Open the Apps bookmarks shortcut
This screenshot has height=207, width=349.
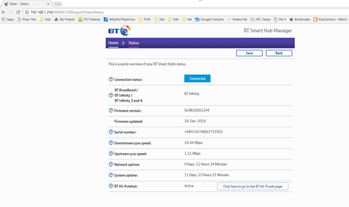8,19
